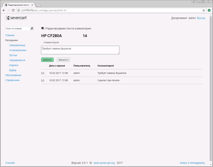The width and height of the screenshot is (213, 167).
Task: Click the URL address bar
Action: coord(111,10)
